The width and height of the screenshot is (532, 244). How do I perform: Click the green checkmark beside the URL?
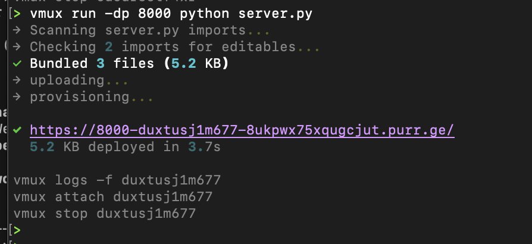[17, 130]
